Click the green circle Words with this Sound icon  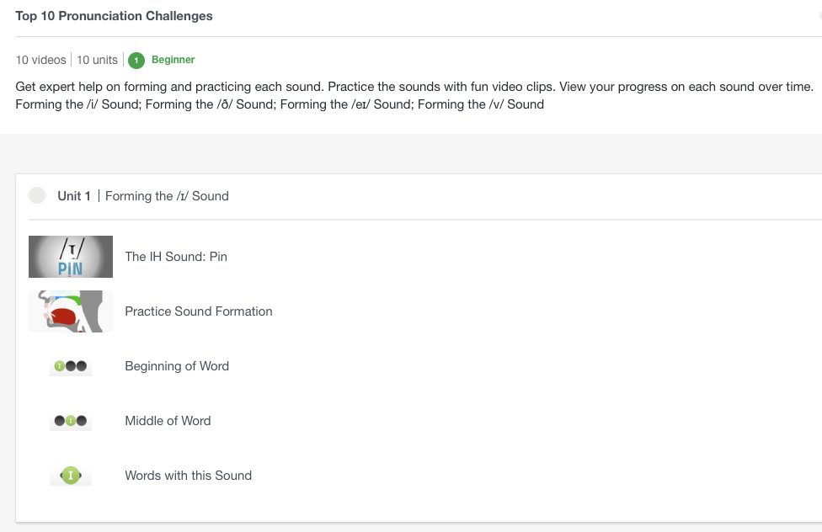pyautogui.click(x=71, y=476)
